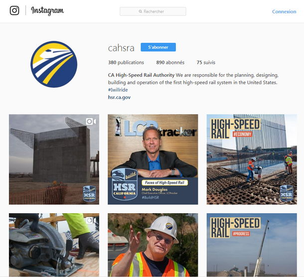Image resolution: width=304 pixels, height=277 pixels.
Task: Open the worker in white hard hat post
Action: pos(153,245)
